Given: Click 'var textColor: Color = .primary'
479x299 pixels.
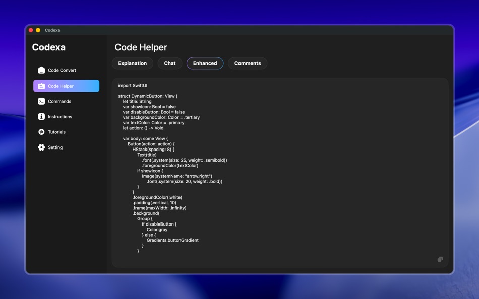Looking at the screenshot, I should coord(154,123).
